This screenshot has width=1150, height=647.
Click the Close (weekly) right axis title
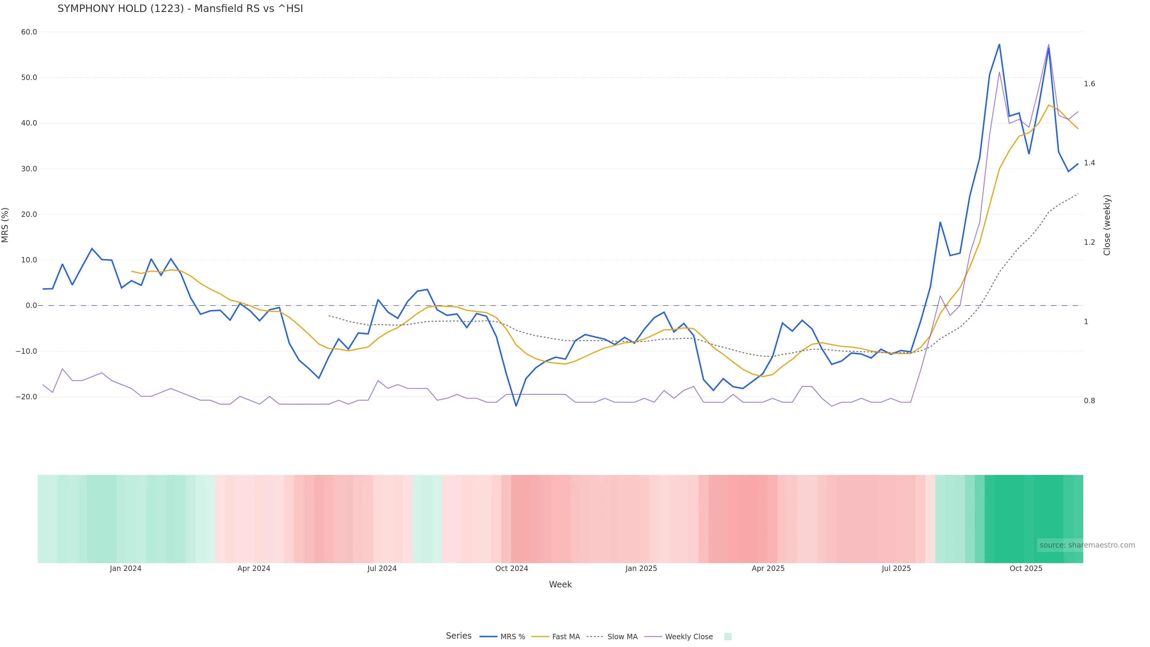(1107, 225)
